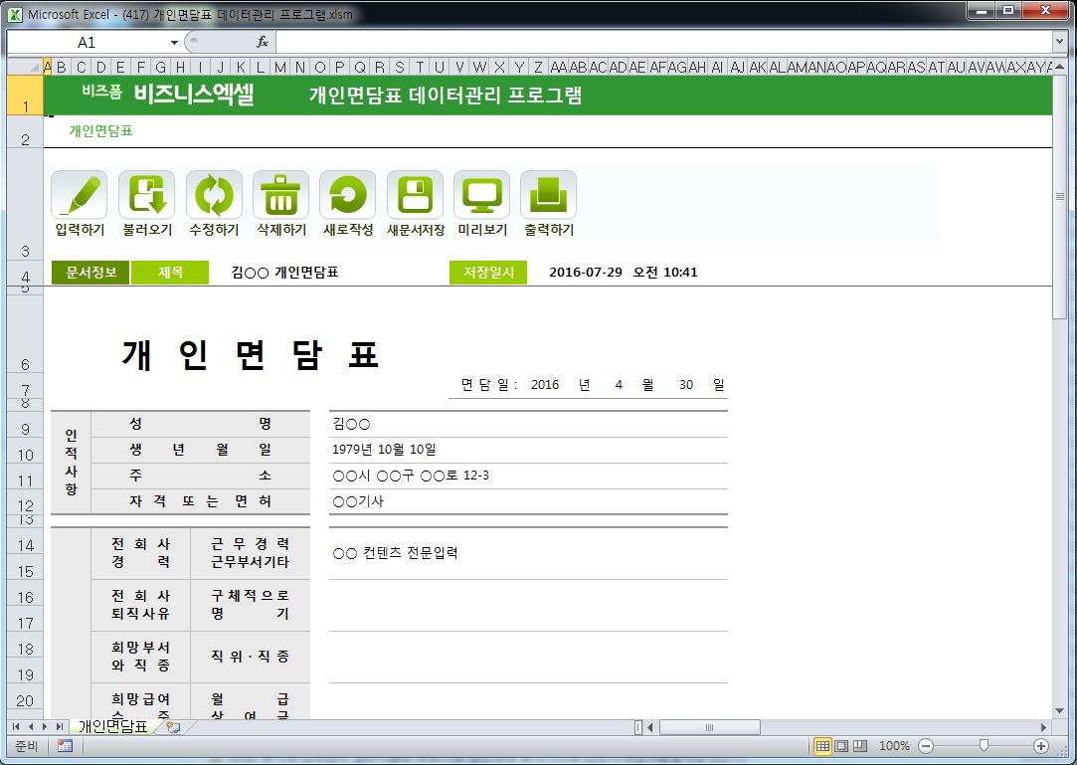Click the 새로작성 reset icon
This screenshot has height=765, width=1077.
347,196
